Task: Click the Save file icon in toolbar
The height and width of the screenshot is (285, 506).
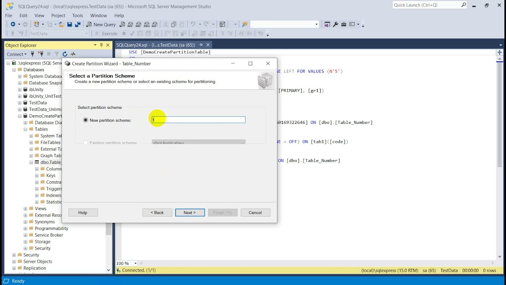Action: pyautogui.click(x=70, y=25)
